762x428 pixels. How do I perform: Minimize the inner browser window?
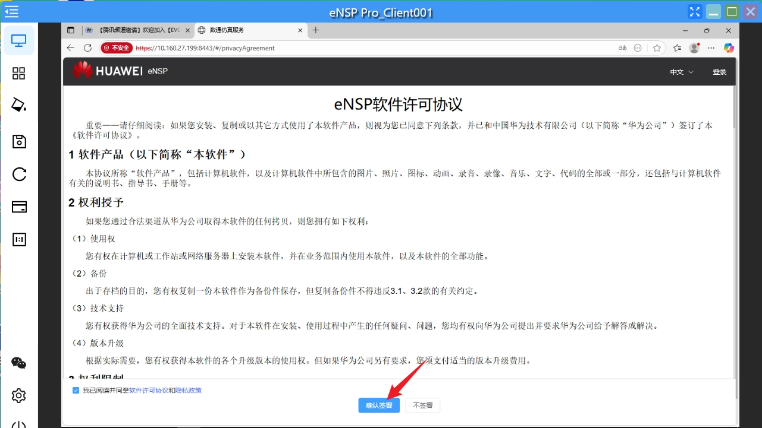pyautogui.click(x=685, y=30)
